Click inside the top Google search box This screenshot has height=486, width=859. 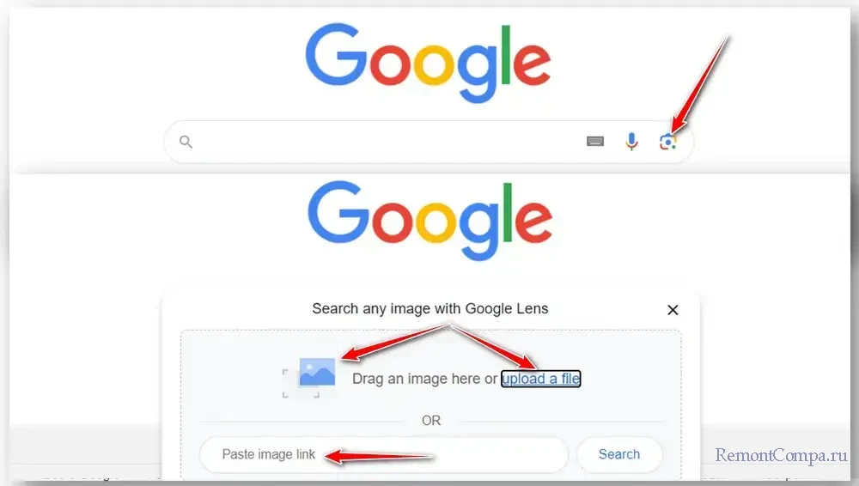387,142
